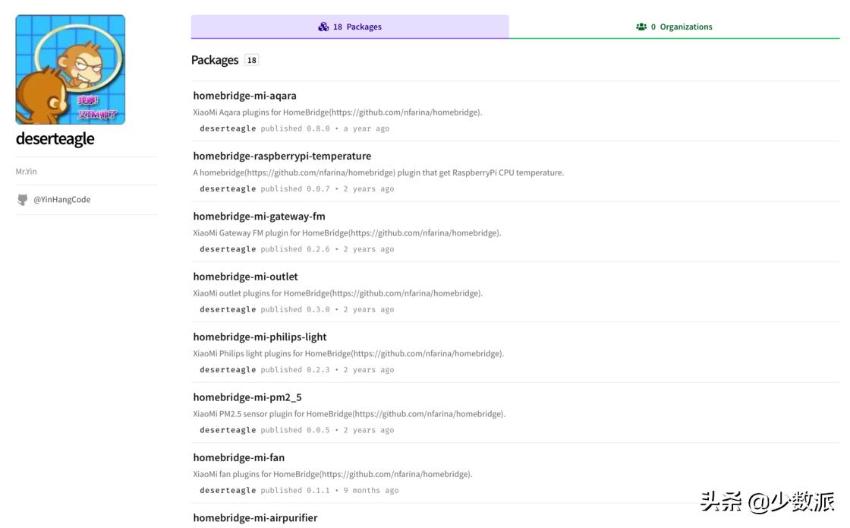Click the deserteagle username heading
850x528 pixels.
[x=55, y=139]
